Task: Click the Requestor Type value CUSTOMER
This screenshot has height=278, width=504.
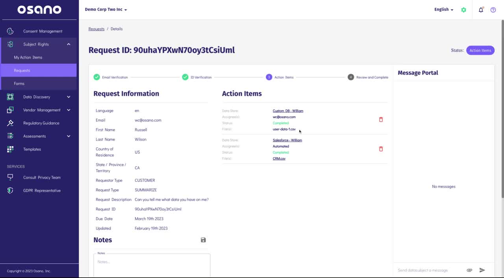Action: coord(145,180)
